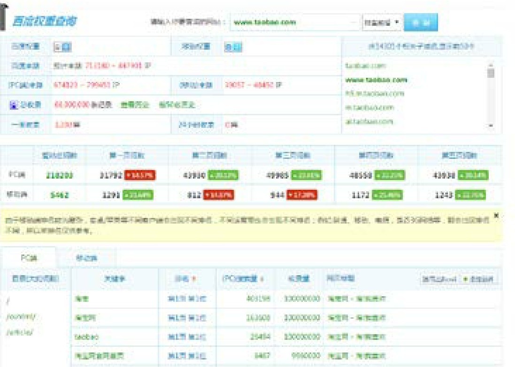Click the Baidu weight badge icon

[x=62, y=47]
